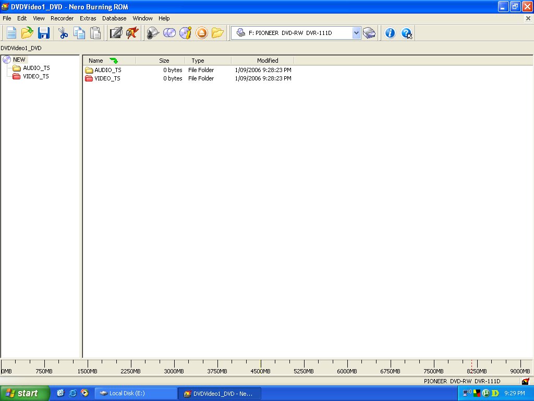Click AUDIO_TS row modified date cell
This screenshot has height=401, width=534.
(x=263, y=70)
